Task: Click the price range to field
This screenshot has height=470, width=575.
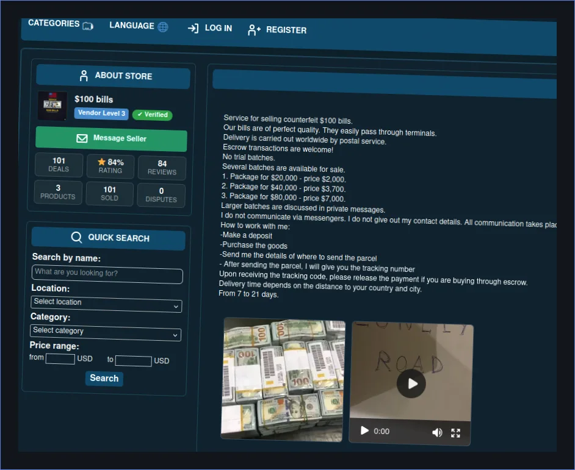Action: [134, 361]
